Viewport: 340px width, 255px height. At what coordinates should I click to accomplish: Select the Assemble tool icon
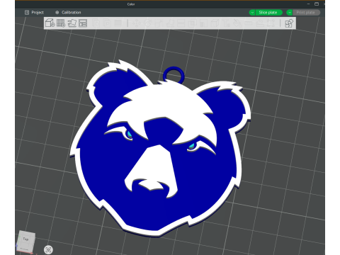point(259,23)
